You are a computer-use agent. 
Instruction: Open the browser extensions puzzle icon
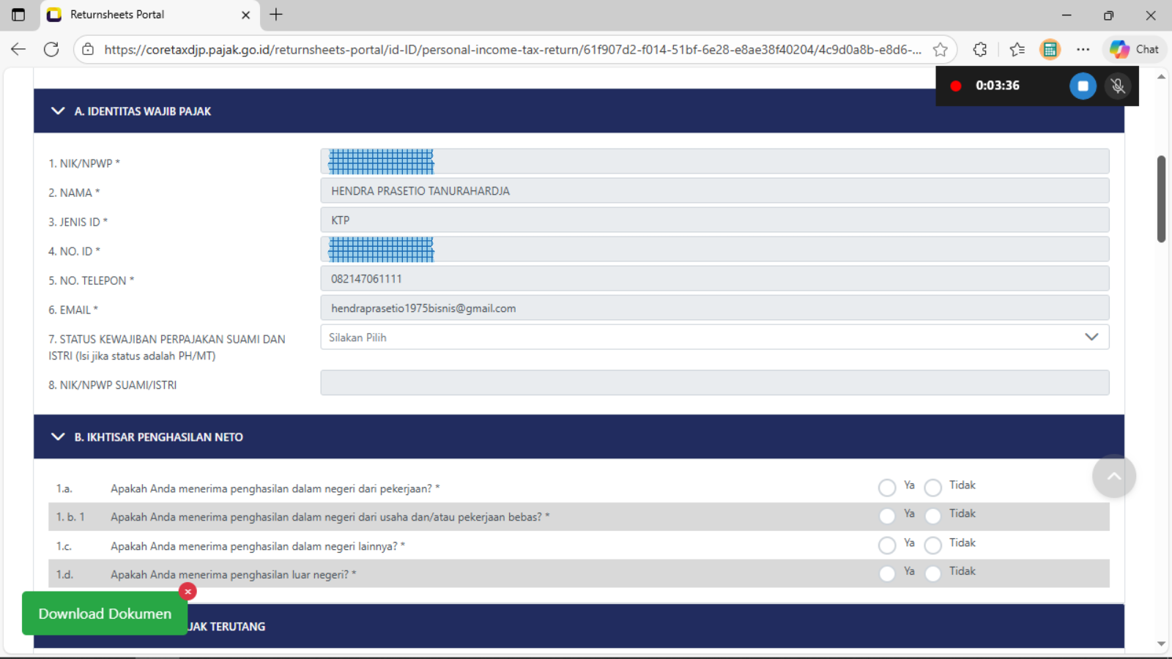pos(980,49)
